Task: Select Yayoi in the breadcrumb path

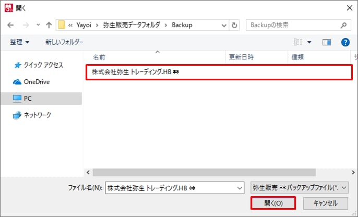Action: coord(83,25)
